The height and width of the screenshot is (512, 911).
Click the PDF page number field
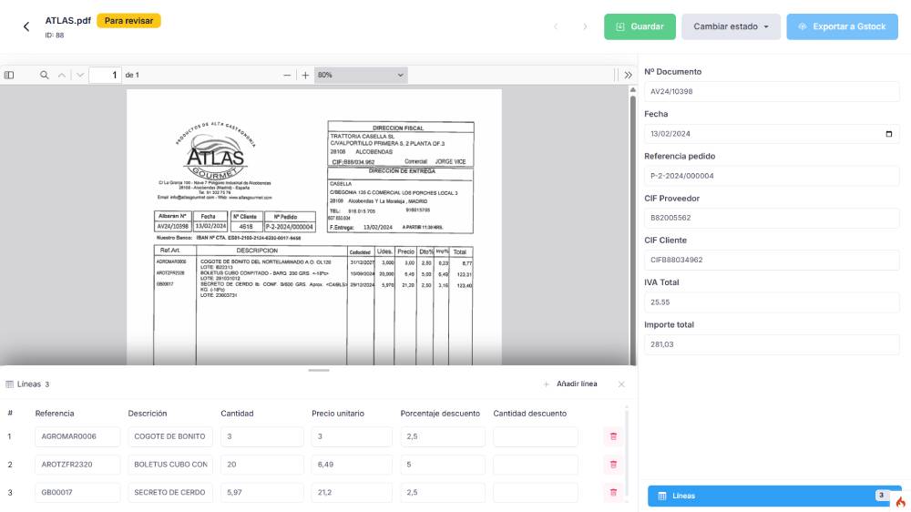105,75
